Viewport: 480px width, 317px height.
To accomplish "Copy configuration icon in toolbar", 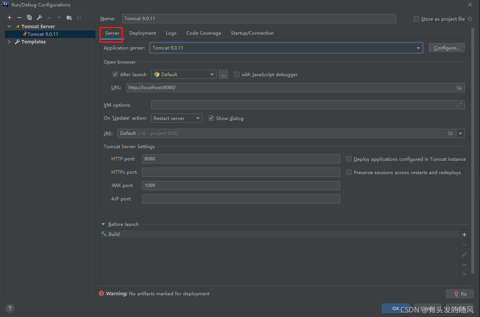I will pos(29,18).
